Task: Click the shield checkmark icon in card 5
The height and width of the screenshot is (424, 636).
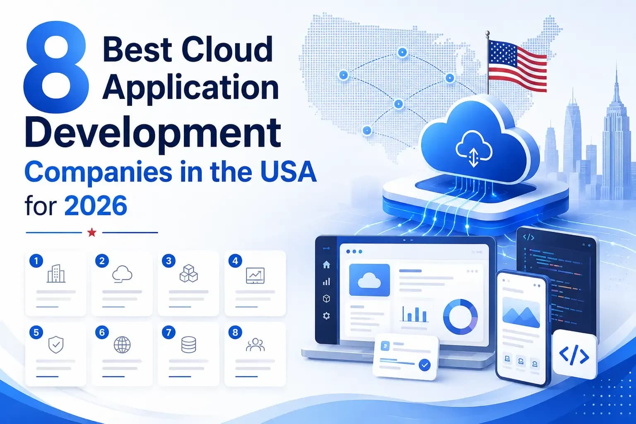Action: pos(56,344)
